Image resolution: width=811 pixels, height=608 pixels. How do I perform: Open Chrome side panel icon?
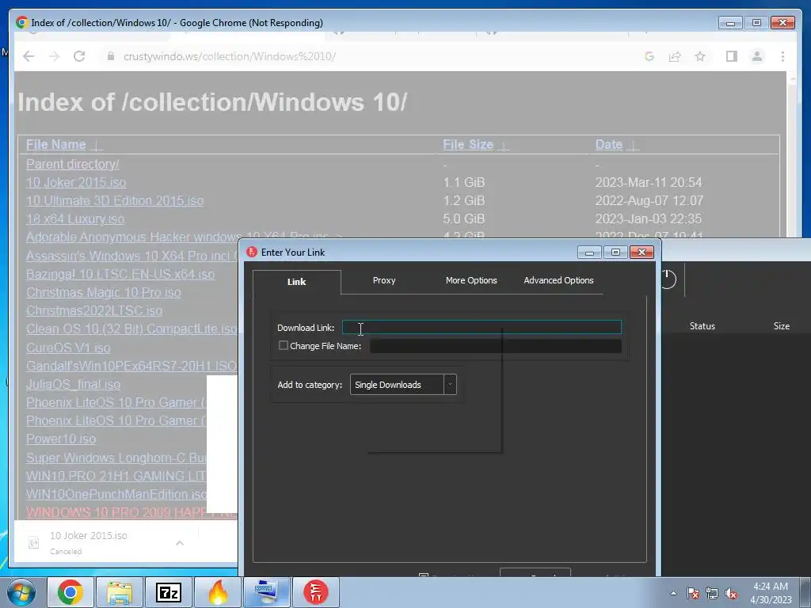[x=731, y=56]
